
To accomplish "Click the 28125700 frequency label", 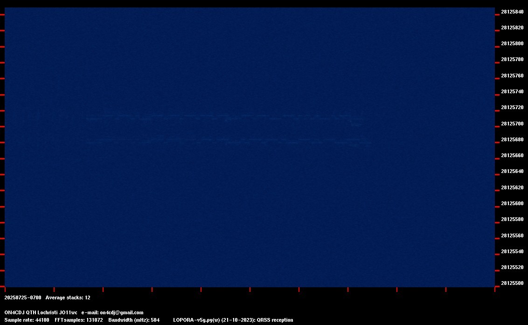I will (512, 124).
